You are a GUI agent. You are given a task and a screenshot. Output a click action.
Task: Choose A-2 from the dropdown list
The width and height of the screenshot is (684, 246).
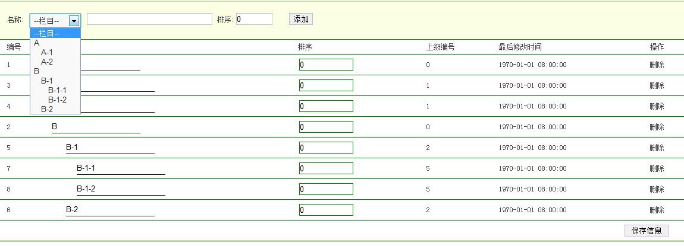(47, 62)
